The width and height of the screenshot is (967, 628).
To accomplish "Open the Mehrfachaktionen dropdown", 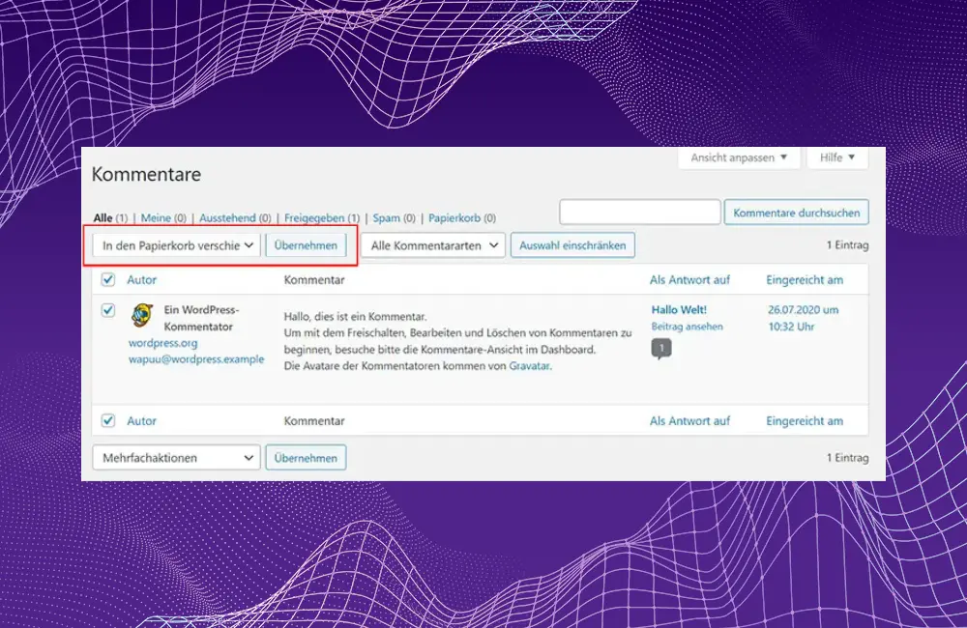I will [x=175, y=457].
